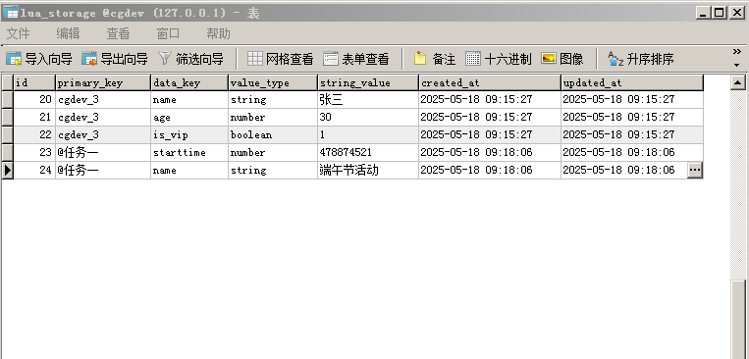Viewport: 749px width, 359px height.
Task: Open the Image (图像) viewer
Action: coord(562,59)
